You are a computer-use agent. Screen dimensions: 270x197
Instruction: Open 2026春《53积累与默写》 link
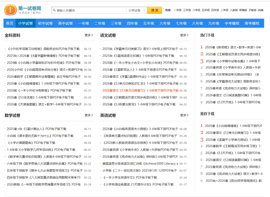click(139, 104)
